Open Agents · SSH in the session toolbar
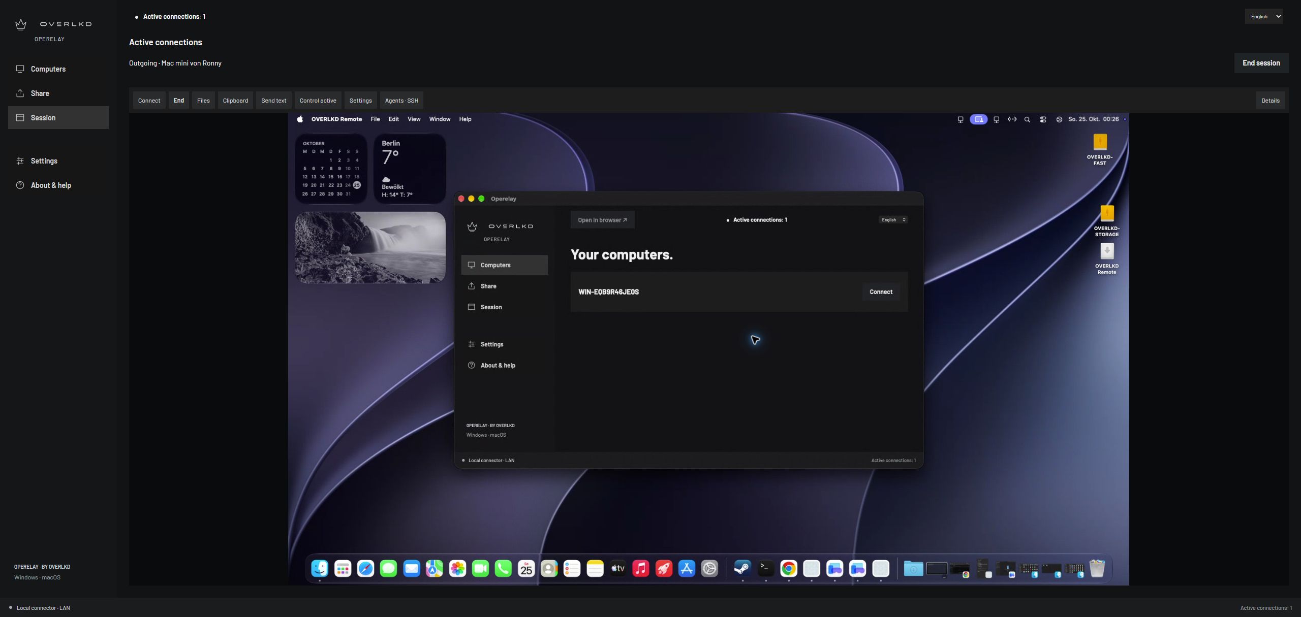Screen dimensions: 1301x617 401,101
